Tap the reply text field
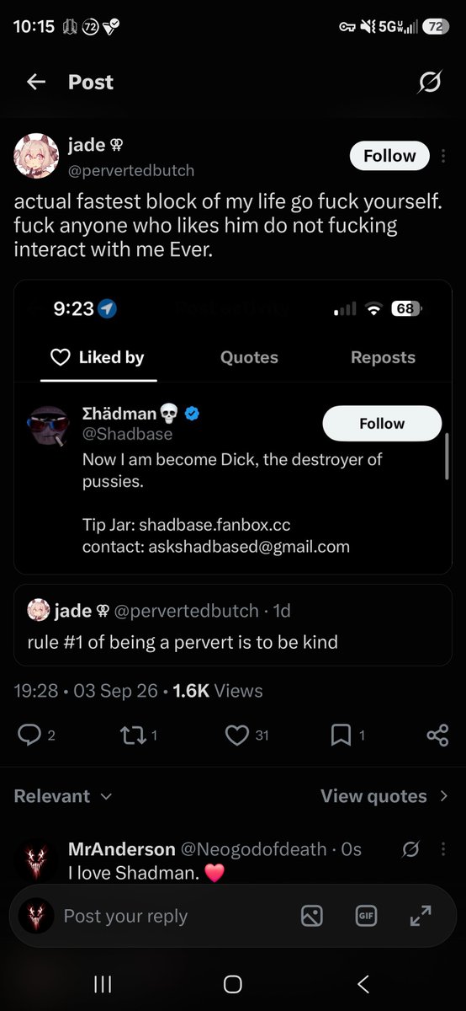 pyautogui.click(x=168, y=916)
